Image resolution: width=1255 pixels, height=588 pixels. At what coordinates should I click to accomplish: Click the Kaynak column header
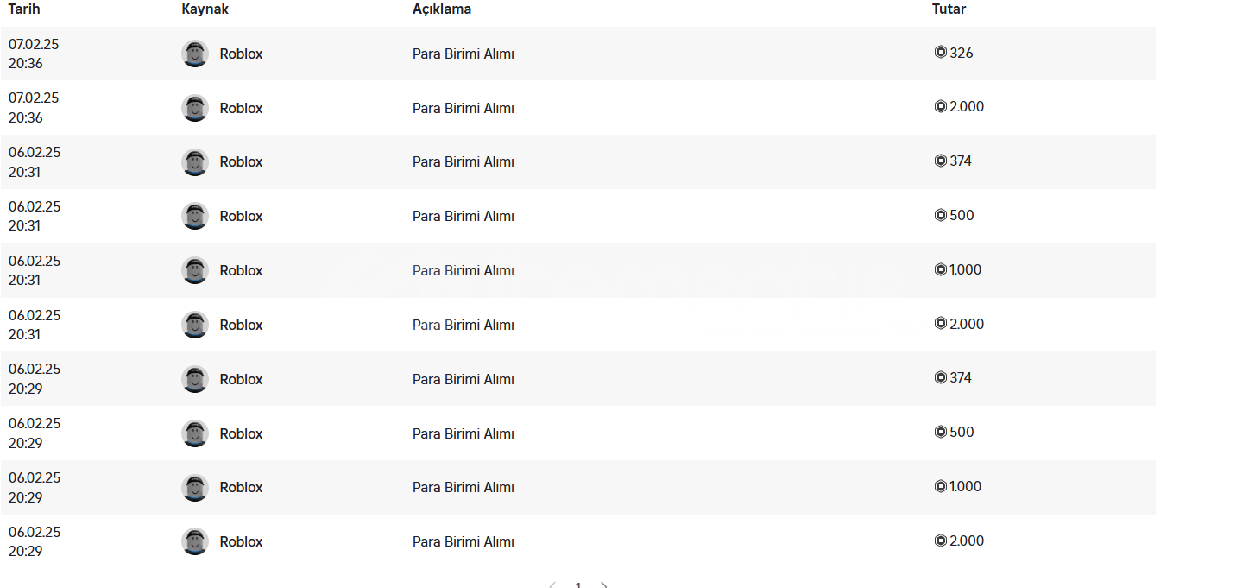[x=205, y=9]
